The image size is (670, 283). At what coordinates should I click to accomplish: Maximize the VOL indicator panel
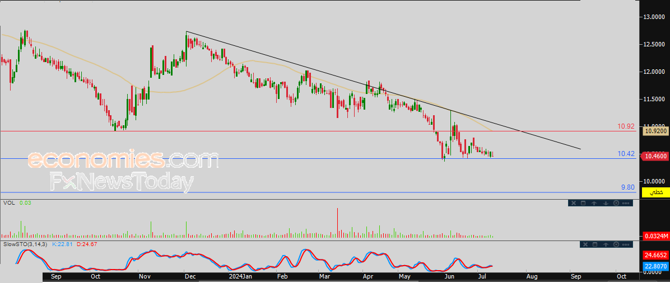583,203
